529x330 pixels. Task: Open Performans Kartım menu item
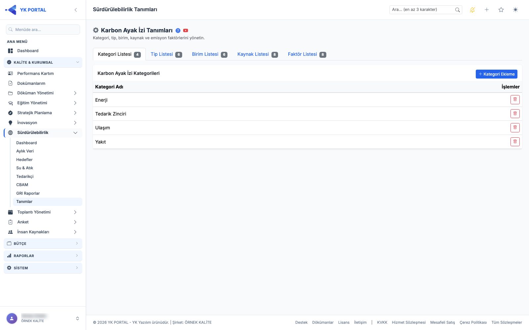(43, 73)
